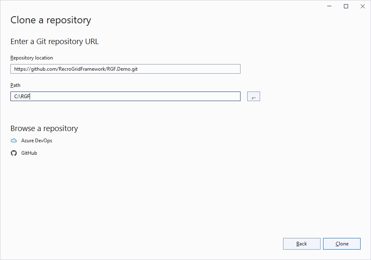This screenshot has height=260, width=371.
Task: Go back with the Back button
Action: click(301, 244)
